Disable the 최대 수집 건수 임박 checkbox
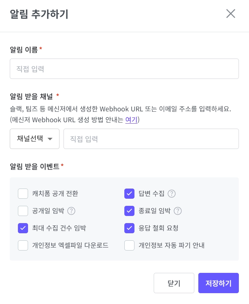The height and width of the screenshot is (304, 249). click(23, 228)
